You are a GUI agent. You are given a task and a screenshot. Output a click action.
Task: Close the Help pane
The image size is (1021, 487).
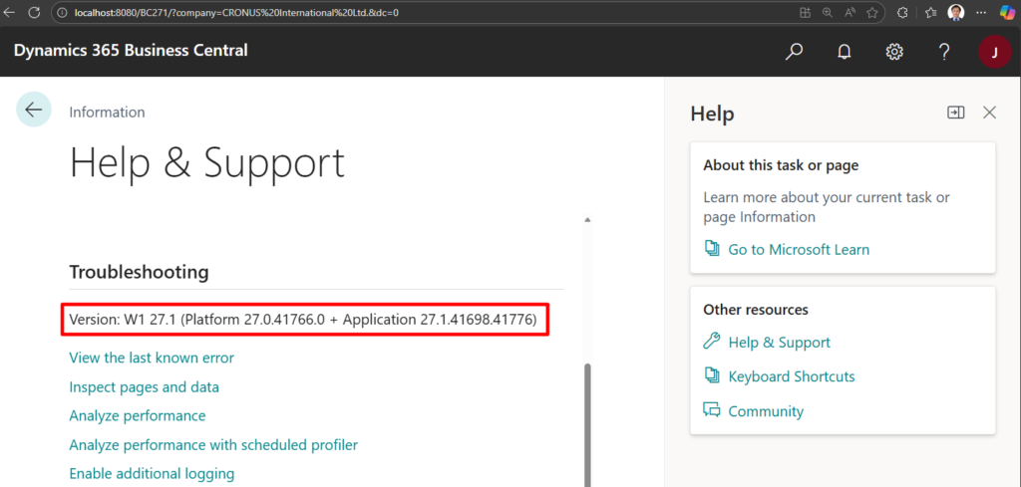coord(989,113)
